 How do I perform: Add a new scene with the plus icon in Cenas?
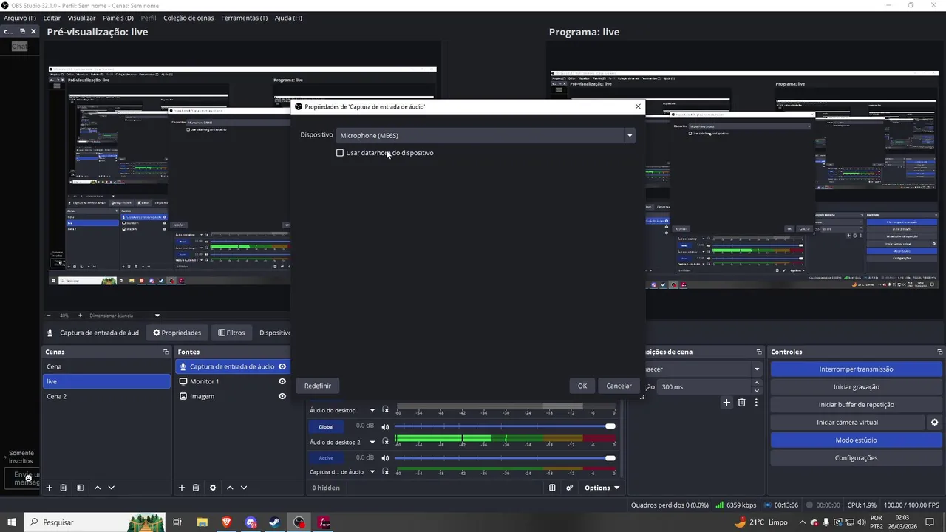(50, 488)
